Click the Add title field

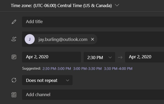click(x=93, y=22)
